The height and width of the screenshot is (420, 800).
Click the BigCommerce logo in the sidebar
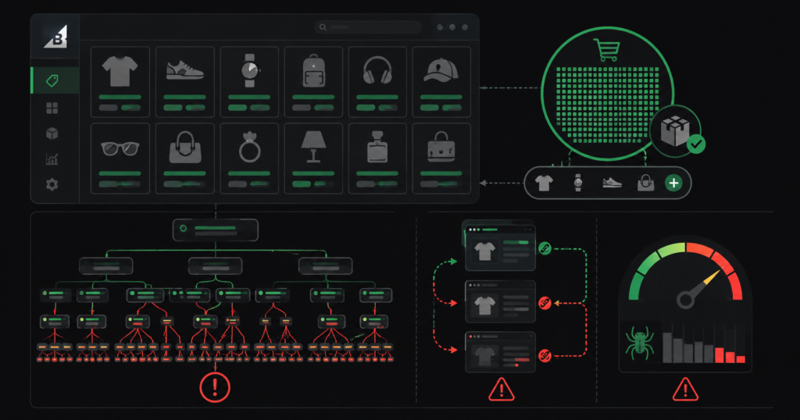[55, 37]
